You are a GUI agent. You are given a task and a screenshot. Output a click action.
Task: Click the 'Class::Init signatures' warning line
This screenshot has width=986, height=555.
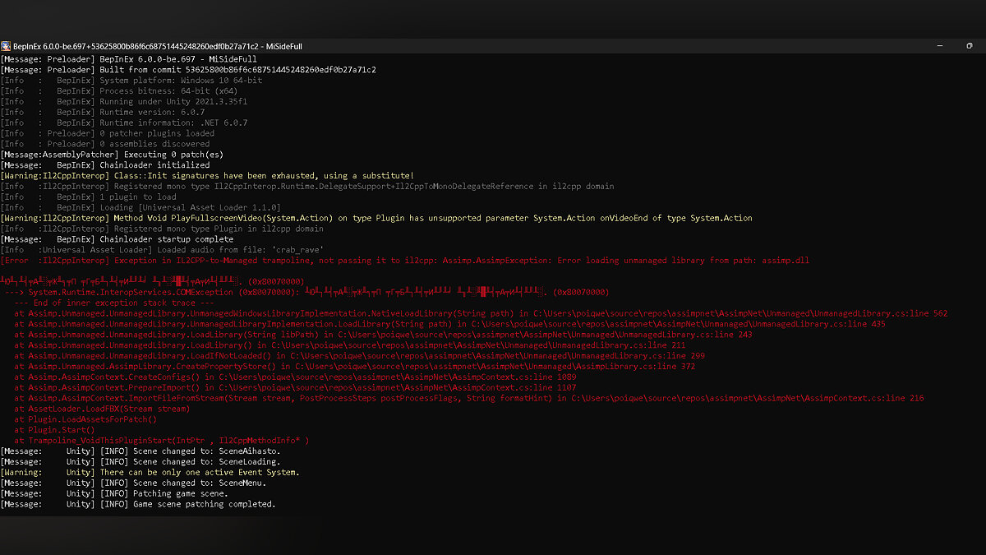click(207, 176)
